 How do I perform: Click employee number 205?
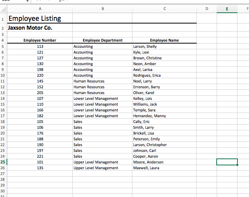pyautogui.click(x=40, y=93)
